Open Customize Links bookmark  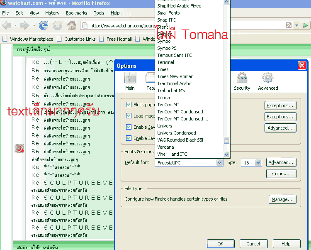pos(76,39)
